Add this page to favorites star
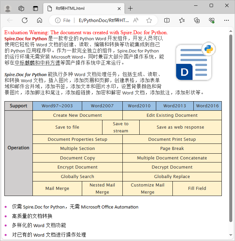The width and height of the screenshot is (235, 241). point(149,20)
